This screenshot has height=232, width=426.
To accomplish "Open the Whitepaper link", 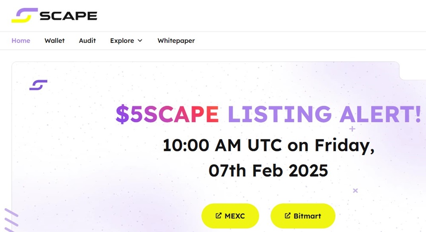I will (x=176, y=41).
